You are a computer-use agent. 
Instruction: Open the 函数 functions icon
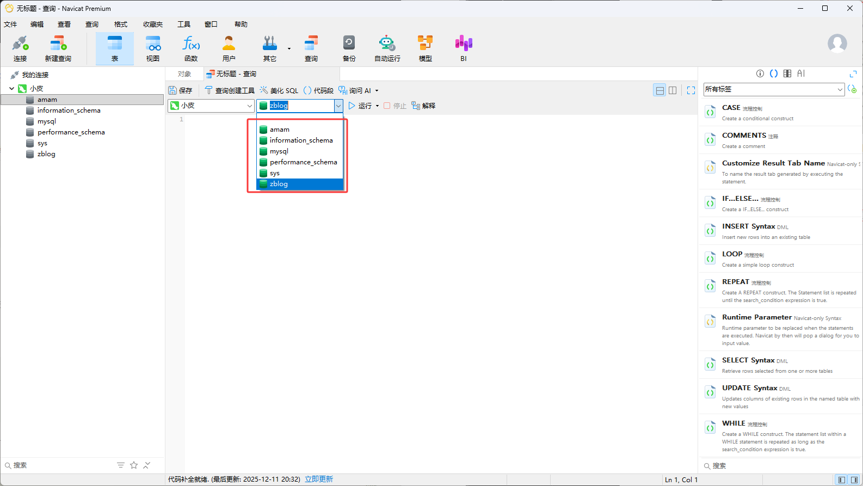(191, 48)
